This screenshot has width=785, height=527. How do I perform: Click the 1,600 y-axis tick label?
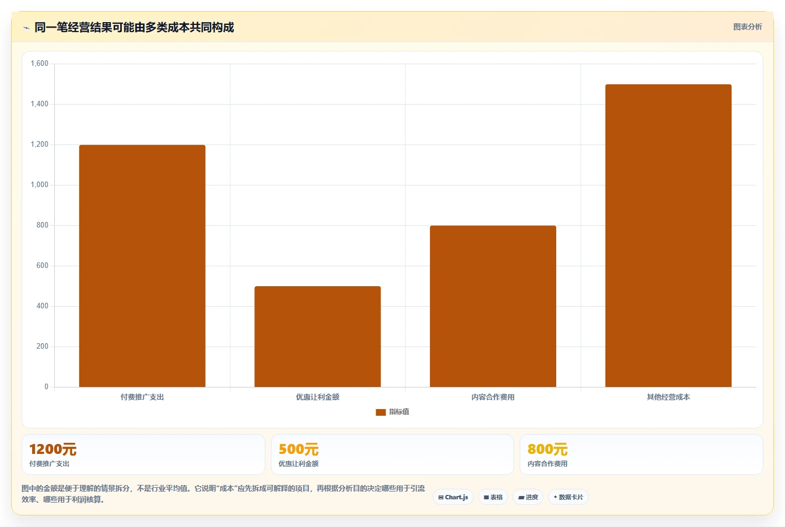[x=39, y=64]
